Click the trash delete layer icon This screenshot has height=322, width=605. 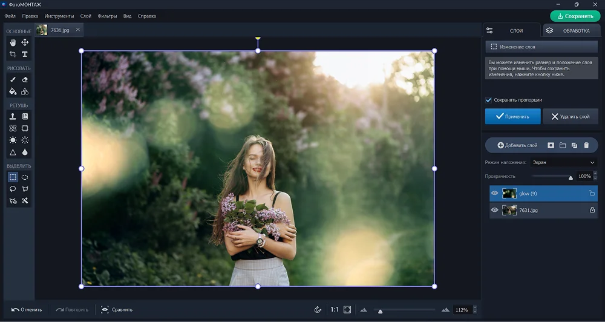click(x=586, y=145)
